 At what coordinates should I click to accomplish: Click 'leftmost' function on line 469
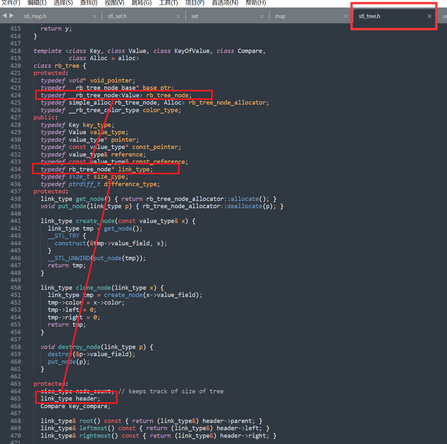point(93,428)
